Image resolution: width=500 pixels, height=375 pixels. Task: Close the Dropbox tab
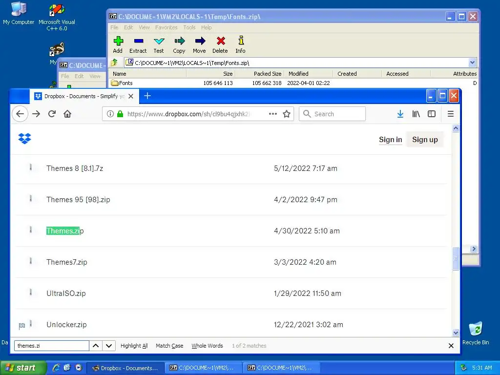(131, 96)
